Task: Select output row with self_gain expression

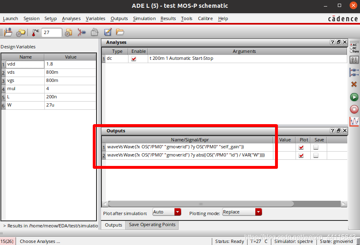Action: point(189,147)
